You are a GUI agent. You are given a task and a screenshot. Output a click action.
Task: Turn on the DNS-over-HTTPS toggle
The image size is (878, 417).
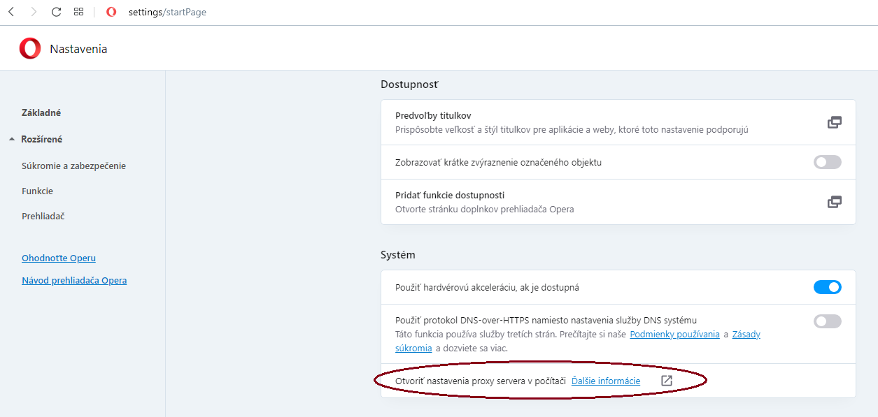tap(828, 321)
